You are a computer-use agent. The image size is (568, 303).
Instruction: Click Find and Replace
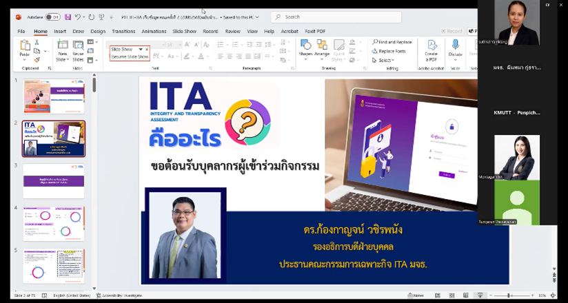pyautogui.click(x=392, y=42)
